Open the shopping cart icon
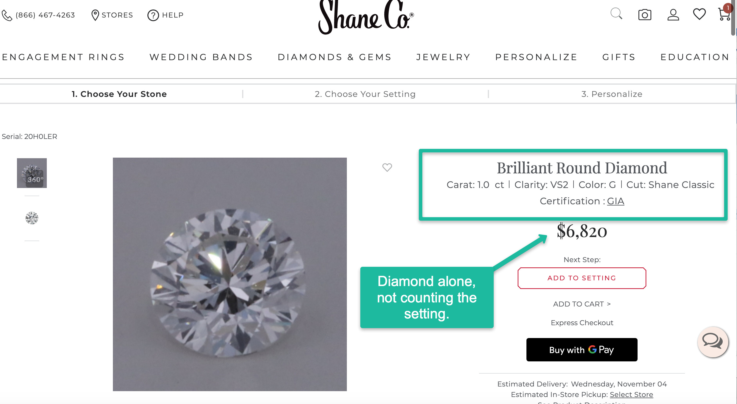Image resolution: width=737 pixels, height=404 pixels. point(724,14)
